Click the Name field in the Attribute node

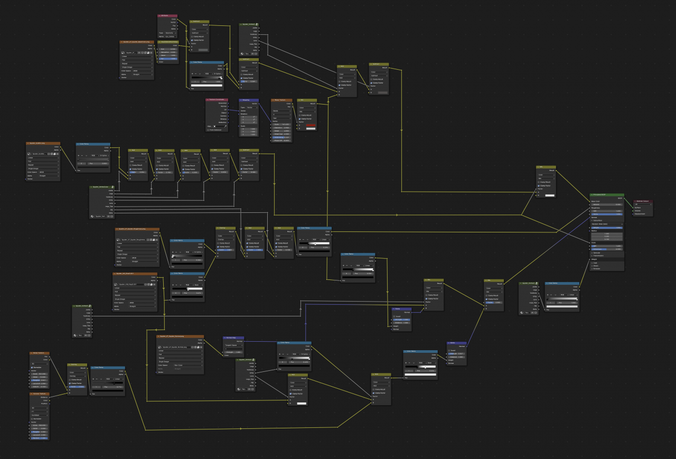[170, 36]
